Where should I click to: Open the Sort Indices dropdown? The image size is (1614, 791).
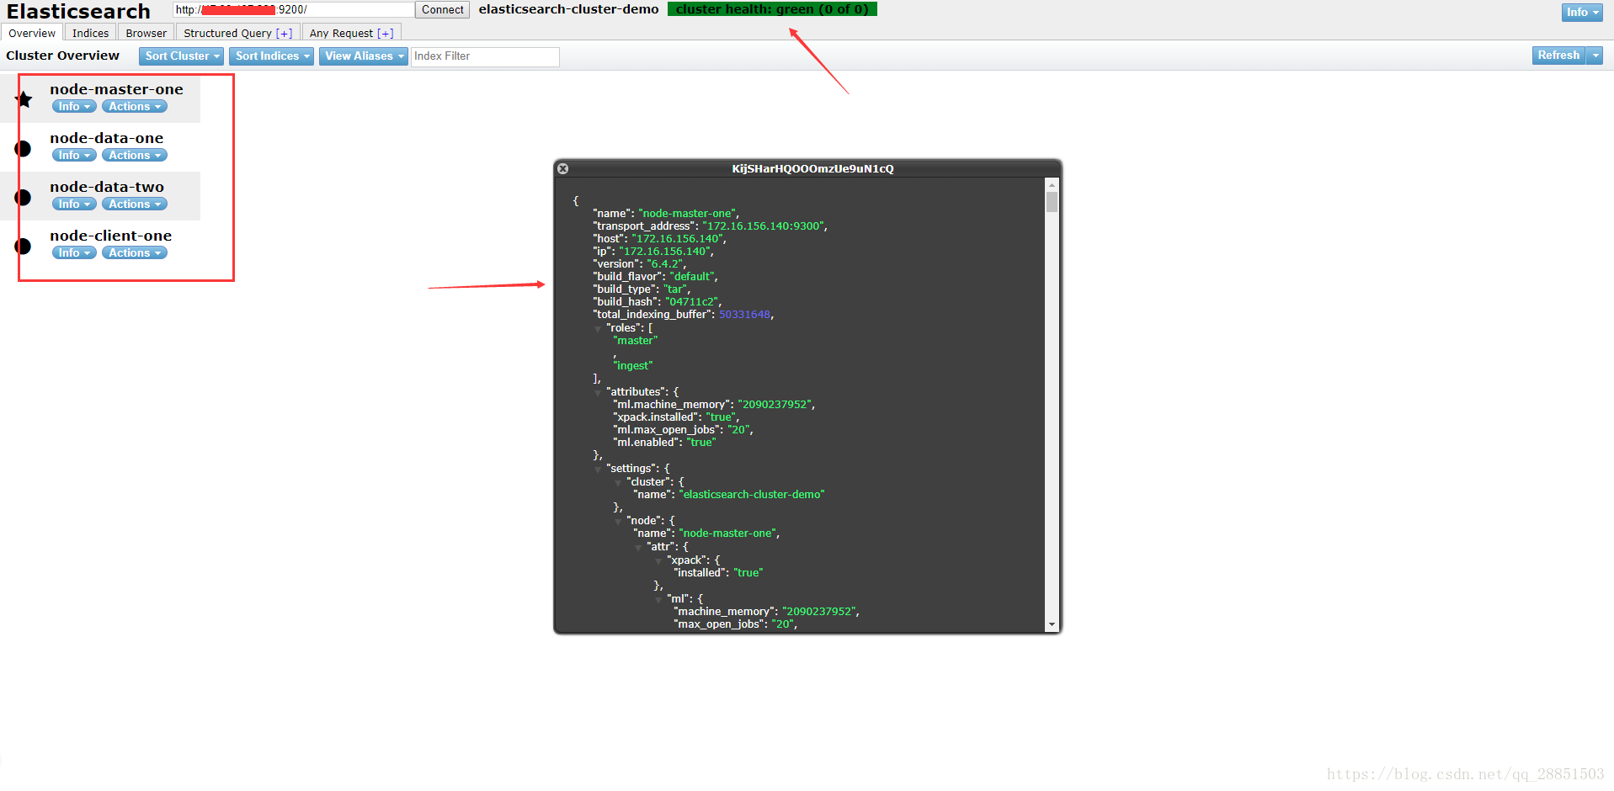(271, 56)
